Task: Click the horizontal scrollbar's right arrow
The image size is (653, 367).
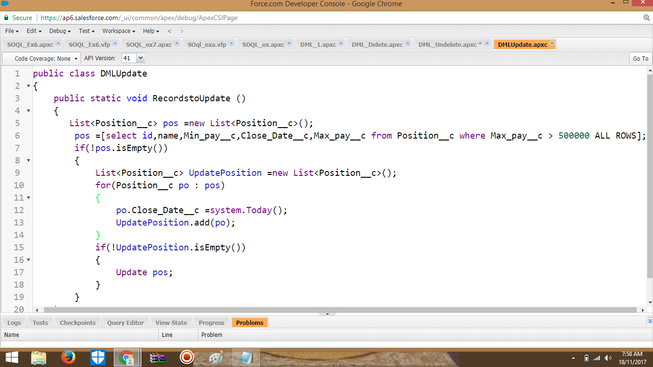Action: (x=642, y=310)
